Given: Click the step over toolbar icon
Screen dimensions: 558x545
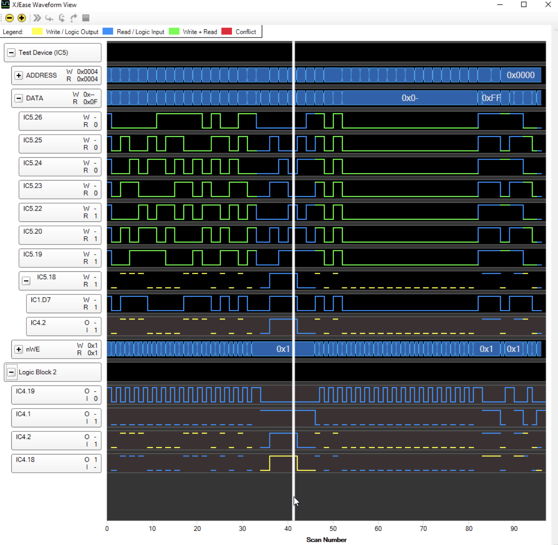Looking at the screenshot, I should (x=62, y=18).
